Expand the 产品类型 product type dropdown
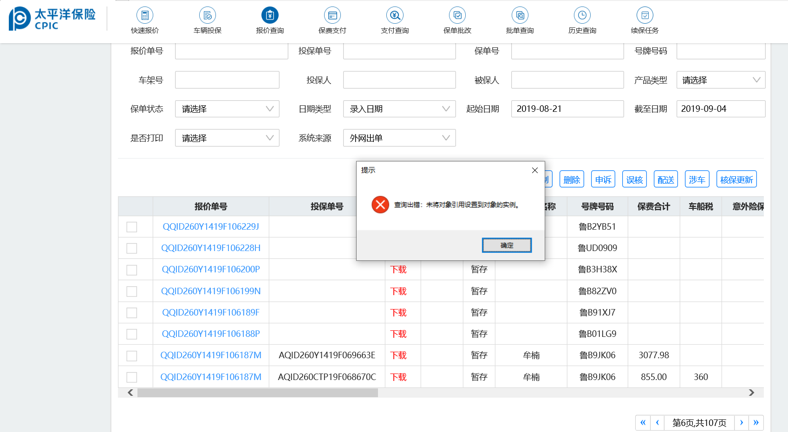 [720, 80]
